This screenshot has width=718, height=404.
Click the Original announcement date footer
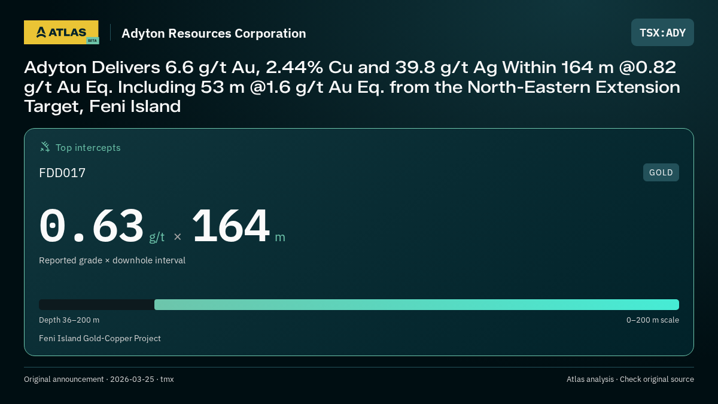[99, 379]
